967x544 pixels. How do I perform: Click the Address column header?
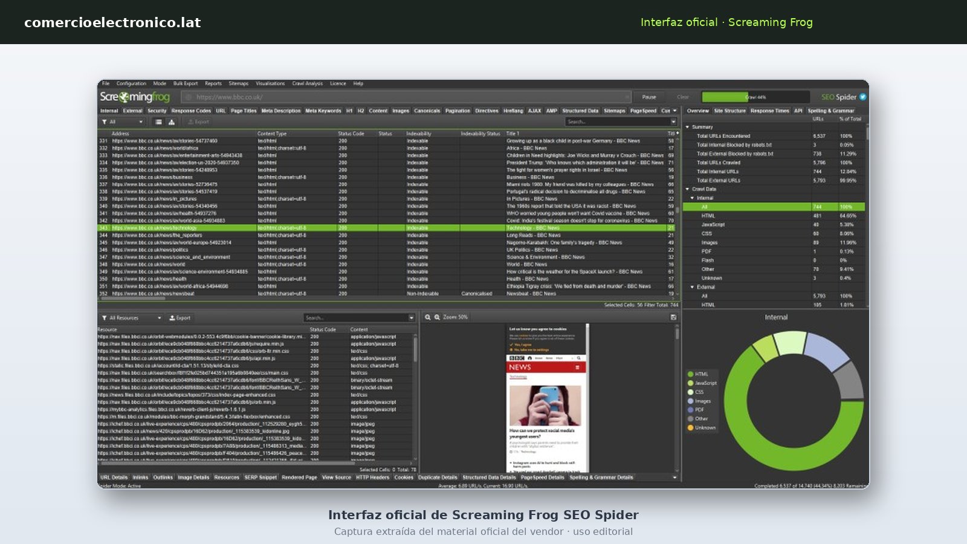(120, 134)
